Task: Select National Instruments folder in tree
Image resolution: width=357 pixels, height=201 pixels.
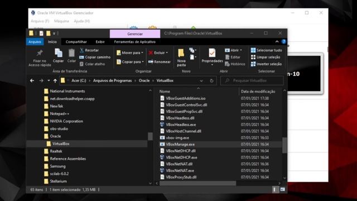Action: (67, 91)
